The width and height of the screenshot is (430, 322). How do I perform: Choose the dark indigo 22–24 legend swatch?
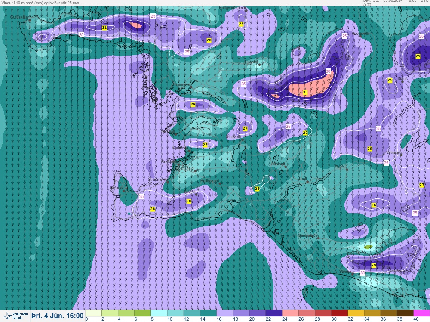273,313
